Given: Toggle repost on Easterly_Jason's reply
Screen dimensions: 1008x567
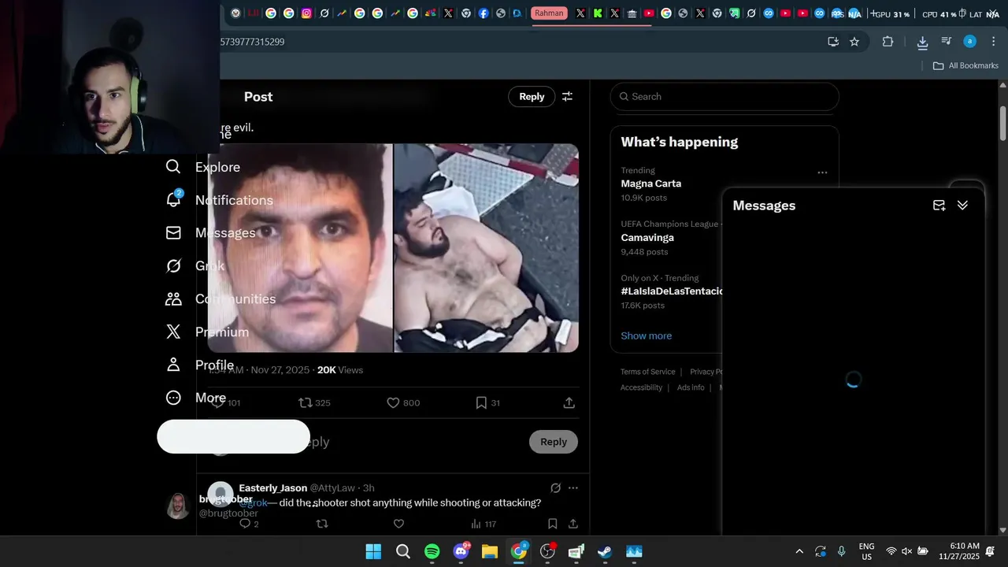Looking at the screenshot, I should [x=321, y=524].
